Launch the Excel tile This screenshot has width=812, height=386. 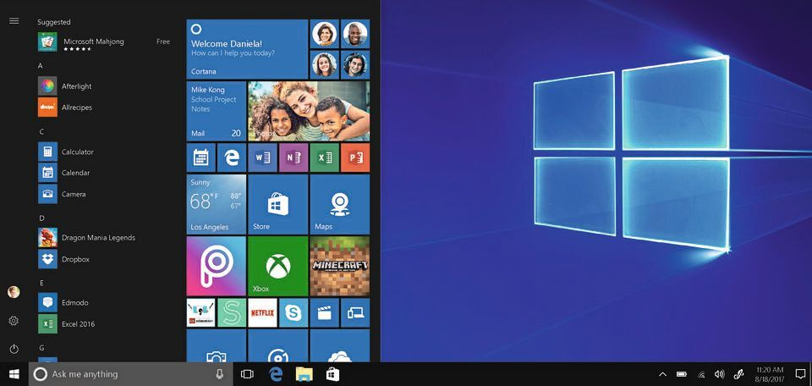[324, 157]
